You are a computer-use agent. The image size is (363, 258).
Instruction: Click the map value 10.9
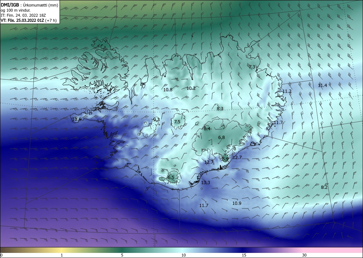[237, 203]
